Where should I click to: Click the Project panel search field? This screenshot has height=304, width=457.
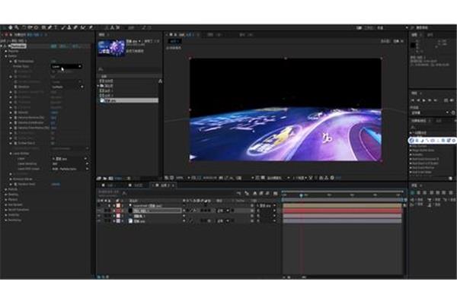tap(129, 69)
